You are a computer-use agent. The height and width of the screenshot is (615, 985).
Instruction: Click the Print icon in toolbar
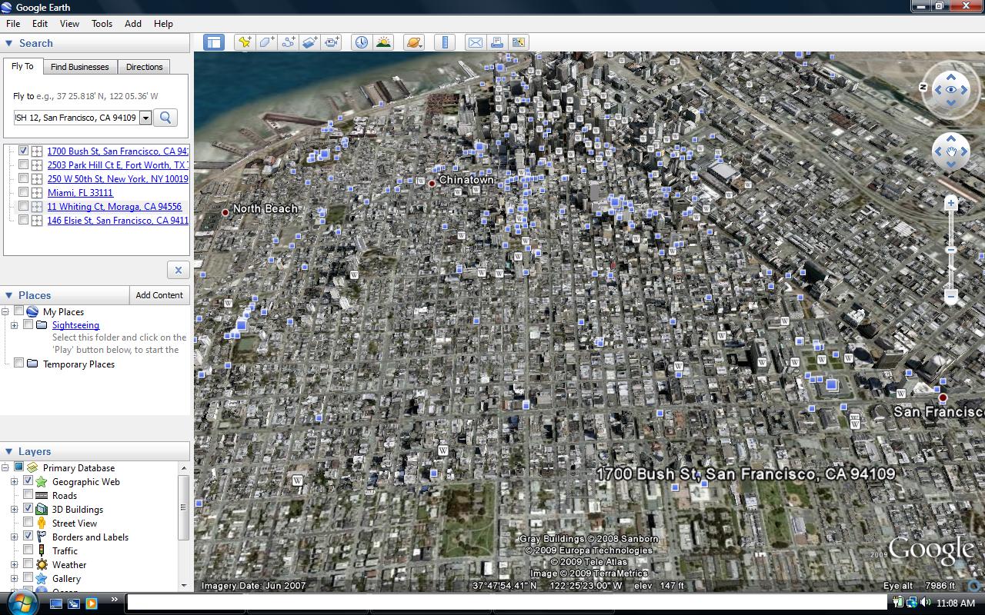496,42
